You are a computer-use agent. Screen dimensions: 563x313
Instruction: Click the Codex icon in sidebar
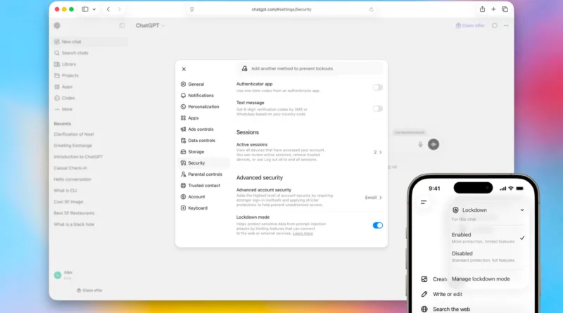pos(57,98)
